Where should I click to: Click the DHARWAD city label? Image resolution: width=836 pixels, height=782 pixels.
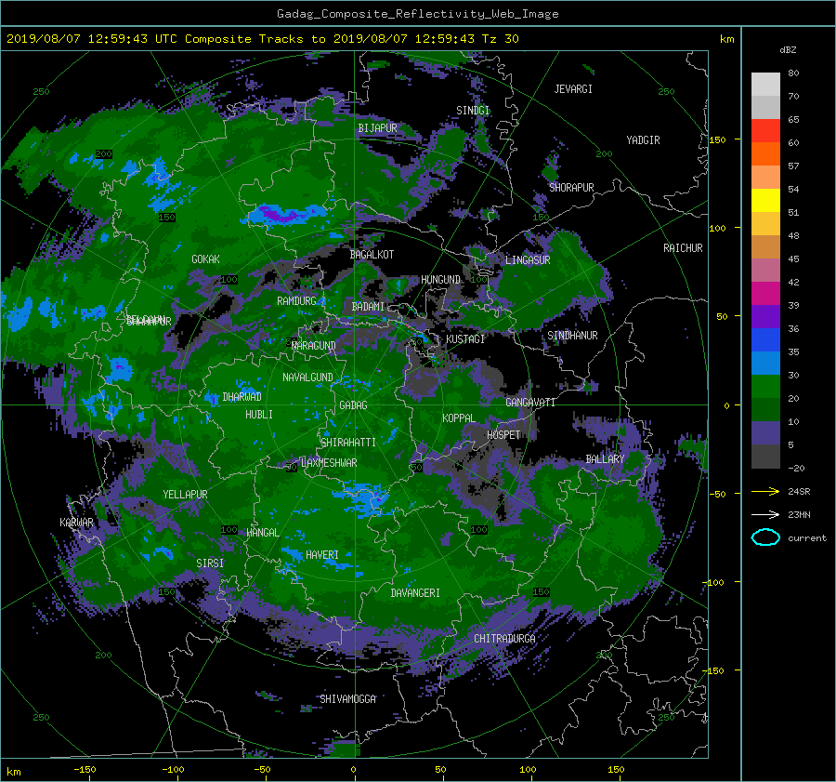(x=242, y=397)
